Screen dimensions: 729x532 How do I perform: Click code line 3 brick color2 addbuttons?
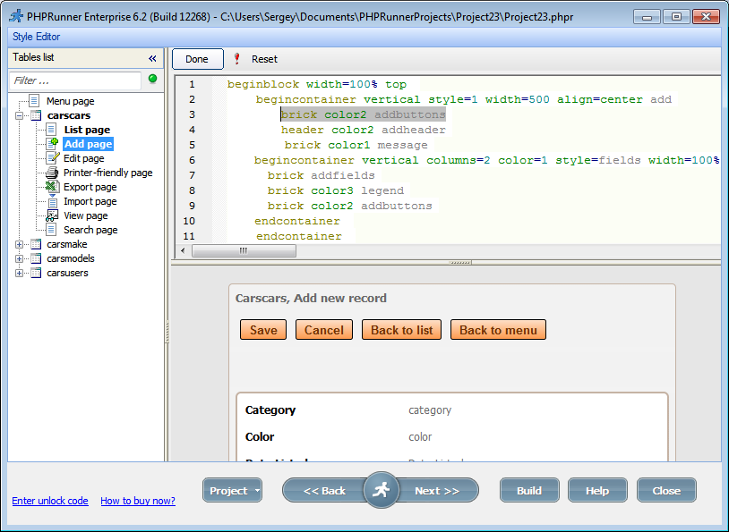363,114
